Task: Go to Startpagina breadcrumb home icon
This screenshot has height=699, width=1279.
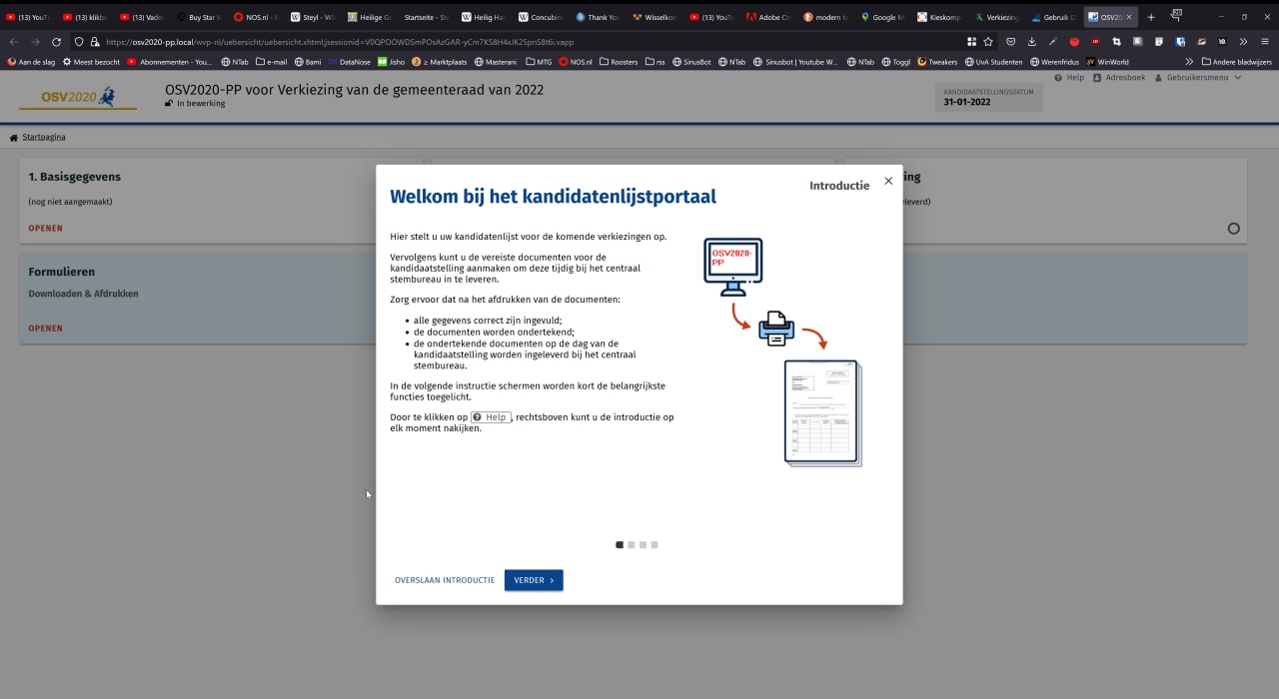Action: tap(14, 138)
